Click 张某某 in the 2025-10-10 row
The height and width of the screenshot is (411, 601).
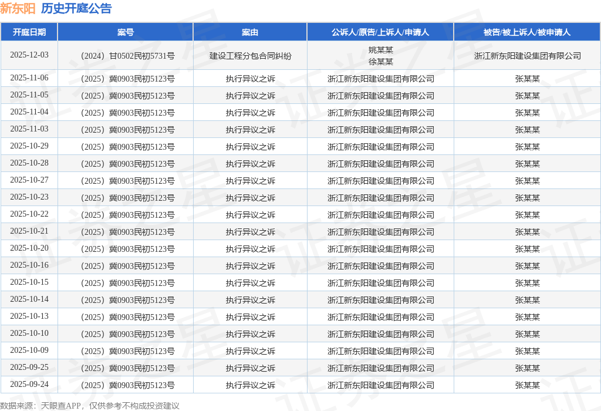[x=528, y=334]
